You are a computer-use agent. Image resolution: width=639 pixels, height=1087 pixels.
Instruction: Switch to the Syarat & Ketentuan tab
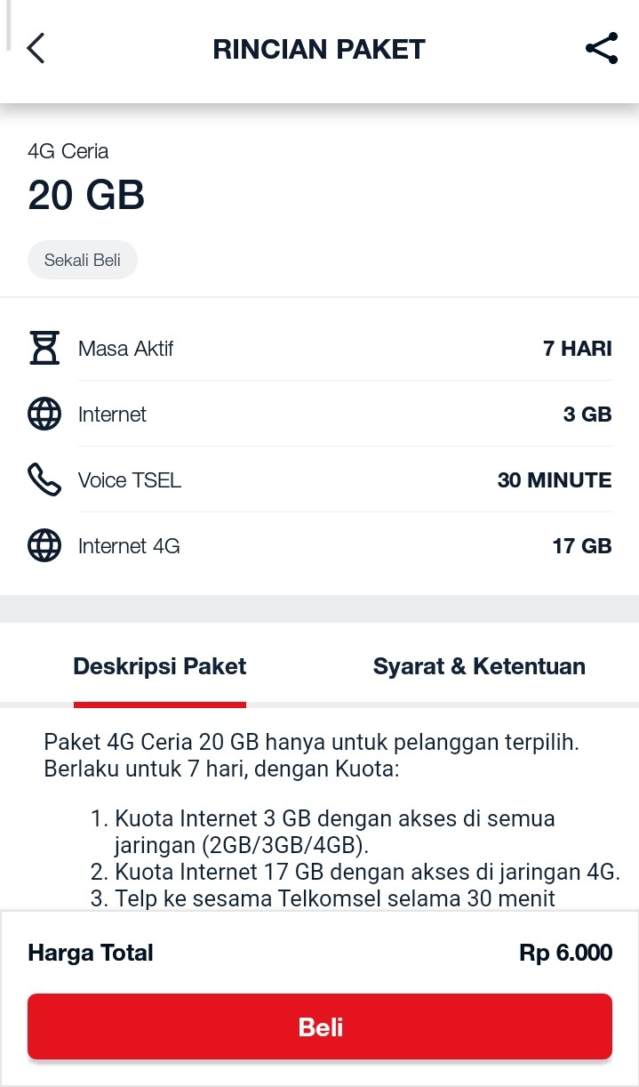click(x=479, y=665)
